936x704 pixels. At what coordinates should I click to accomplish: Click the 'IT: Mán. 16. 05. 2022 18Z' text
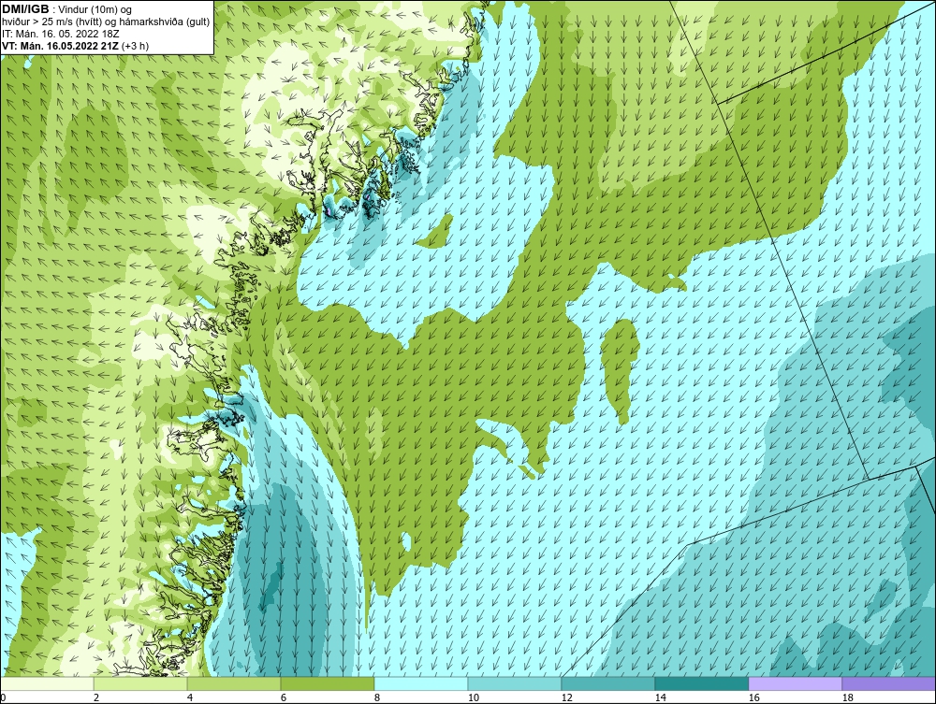coord(60,34)
